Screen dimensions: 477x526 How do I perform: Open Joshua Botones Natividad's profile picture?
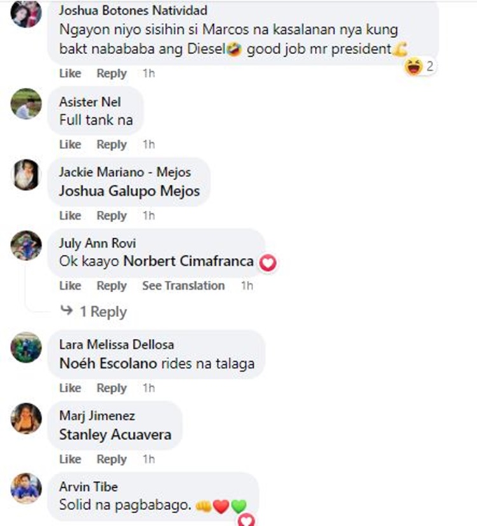tap(26, 13)
